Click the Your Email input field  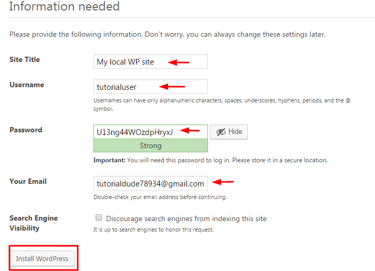pyautogui.click(x=150, y=183)
